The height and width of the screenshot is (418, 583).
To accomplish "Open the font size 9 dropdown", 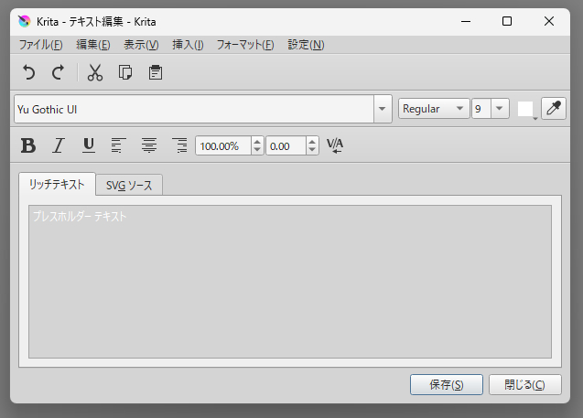I will click(500, 109).
